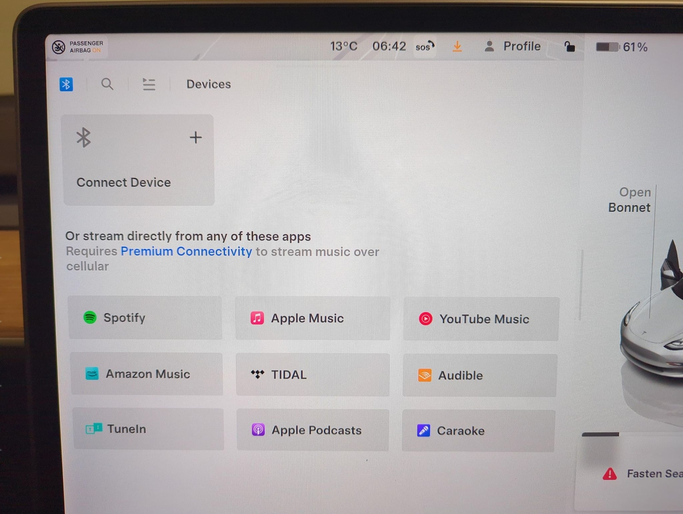The height and width of the screenshot is (514, 683).
Task: Select the Devices tab
Action: [x=209, y=84]
